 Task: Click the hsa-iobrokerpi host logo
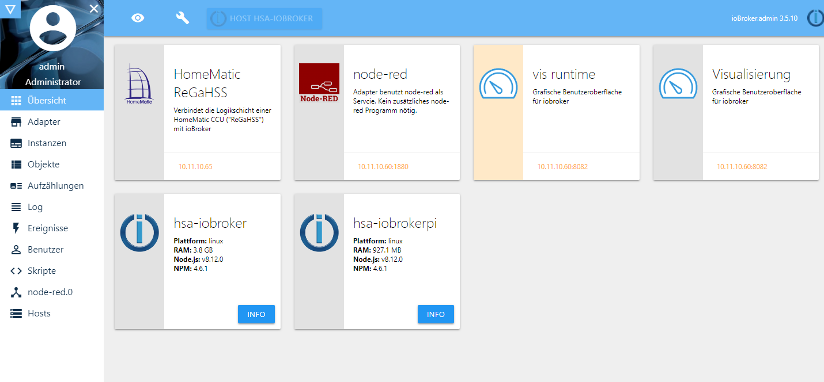click(319, 232)
